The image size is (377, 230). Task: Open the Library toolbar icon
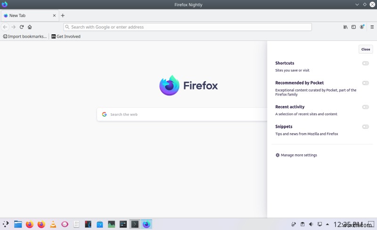coord(345,27)
